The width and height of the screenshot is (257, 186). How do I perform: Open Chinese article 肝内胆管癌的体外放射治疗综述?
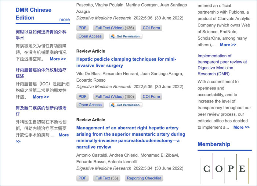41,73
